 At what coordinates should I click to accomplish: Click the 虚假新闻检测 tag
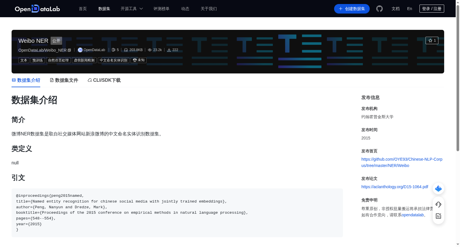pyautogui.click(x=84, y=60)
